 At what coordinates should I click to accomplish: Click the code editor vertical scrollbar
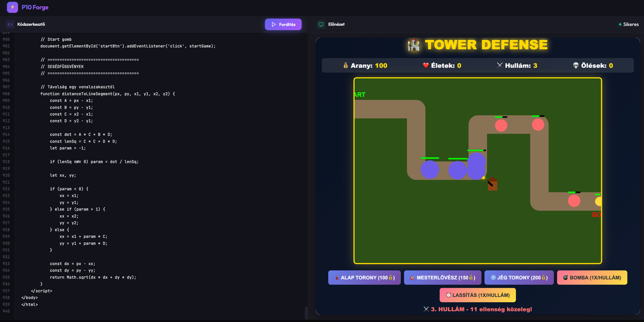[x=306, y=312]
